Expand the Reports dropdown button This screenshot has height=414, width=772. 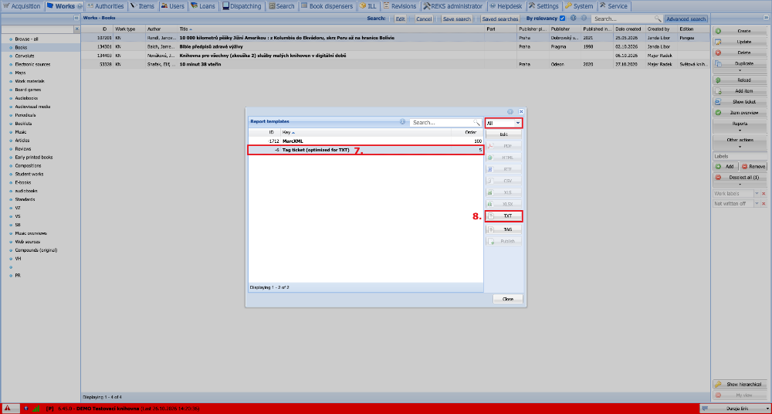(740, 127)
